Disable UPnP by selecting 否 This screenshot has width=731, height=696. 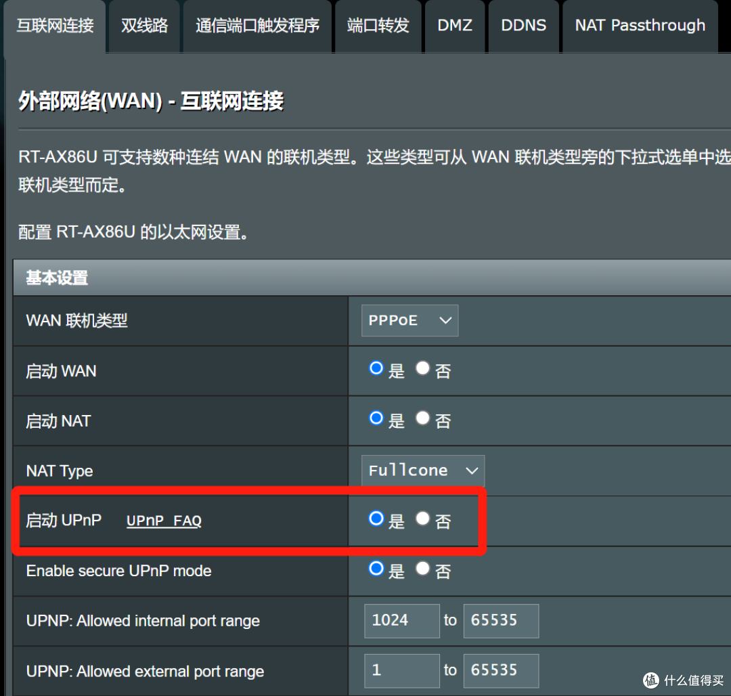click(422, 519)
